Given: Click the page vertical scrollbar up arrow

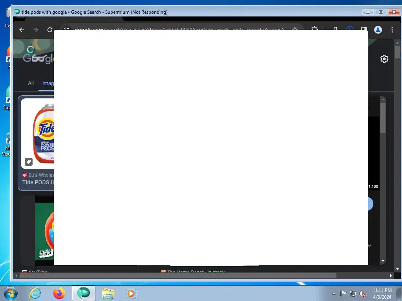Looking at the screenshot, I should 397,42.
